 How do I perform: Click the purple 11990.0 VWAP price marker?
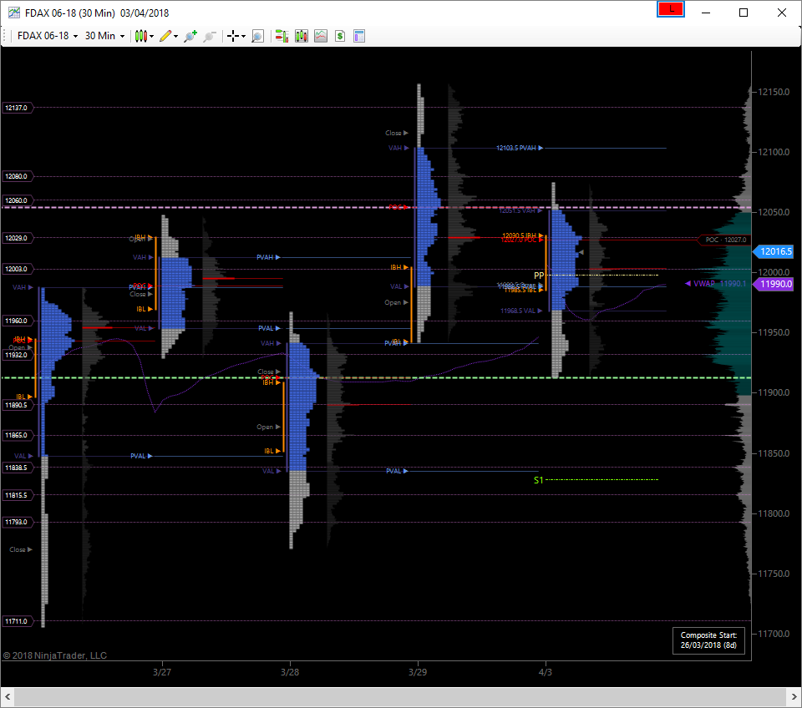[774, 284]
